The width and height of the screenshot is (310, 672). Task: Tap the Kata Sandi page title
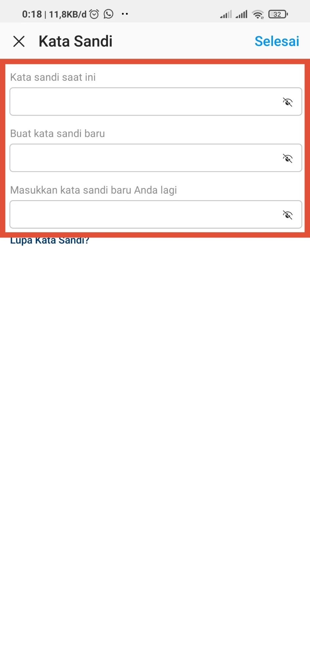click(75, 41)
